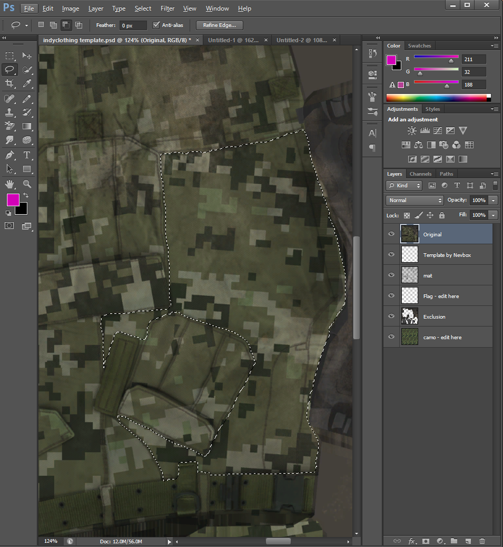Expand the layer Opacity dropdown arrow
The image size is (503, 547).
pyautogui.click(x=493, y=200)
